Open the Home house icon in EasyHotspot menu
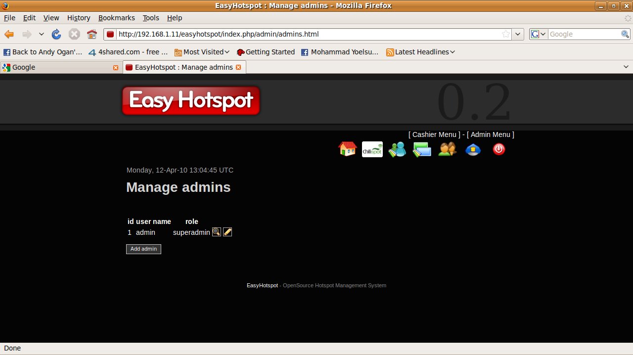This screenshot has height=355, width=633. point(348,149)
